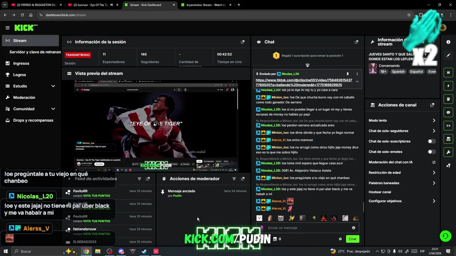Image resolution: width=456 pixels, height=256 pixels.
Task: Expand Restricción de edad options
Action: (x=402, y=172)
